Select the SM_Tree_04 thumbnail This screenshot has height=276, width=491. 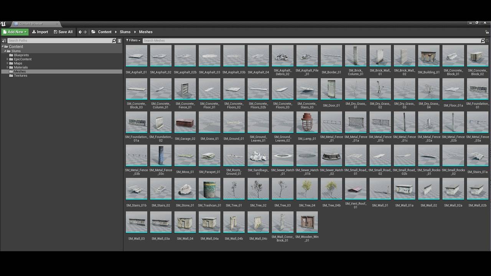click(x=307, y=189)
